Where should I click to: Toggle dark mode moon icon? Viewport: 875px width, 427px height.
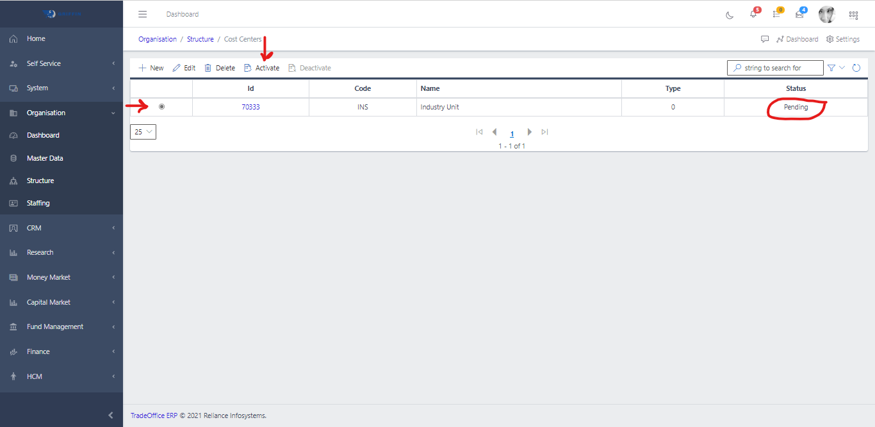pos(730,15)
